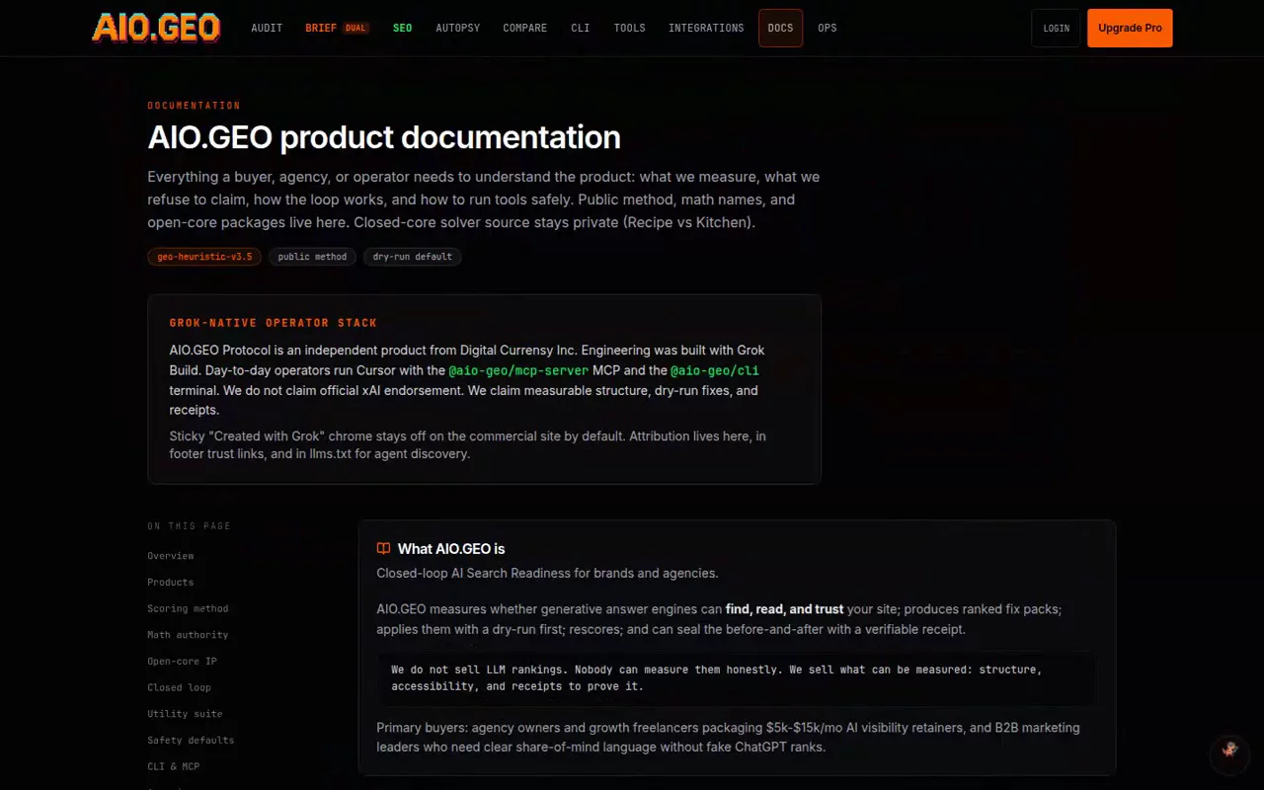Viewport: 1264px width, 790px height.
Task: Click the LOGIN button
Action: point(1056,28)
